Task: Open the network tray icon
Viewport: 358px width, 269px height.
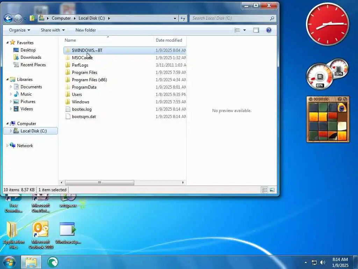Action: click(x=314, y=263)
